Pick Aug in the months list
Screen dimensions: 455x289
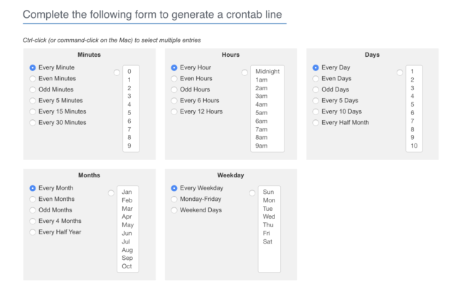pos(128,250)
